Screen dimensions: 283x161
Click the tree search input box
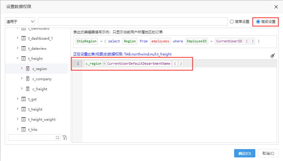coord(34,138)
